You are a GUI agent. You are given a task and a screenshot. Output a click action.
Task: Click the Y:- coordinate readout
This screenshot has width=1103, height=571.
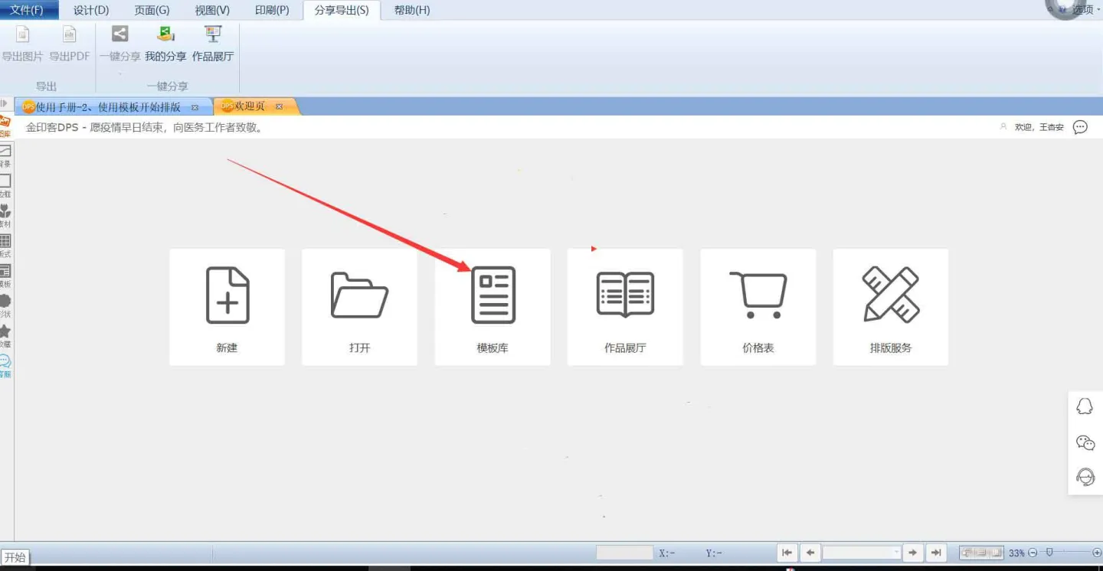pos(714,553)
